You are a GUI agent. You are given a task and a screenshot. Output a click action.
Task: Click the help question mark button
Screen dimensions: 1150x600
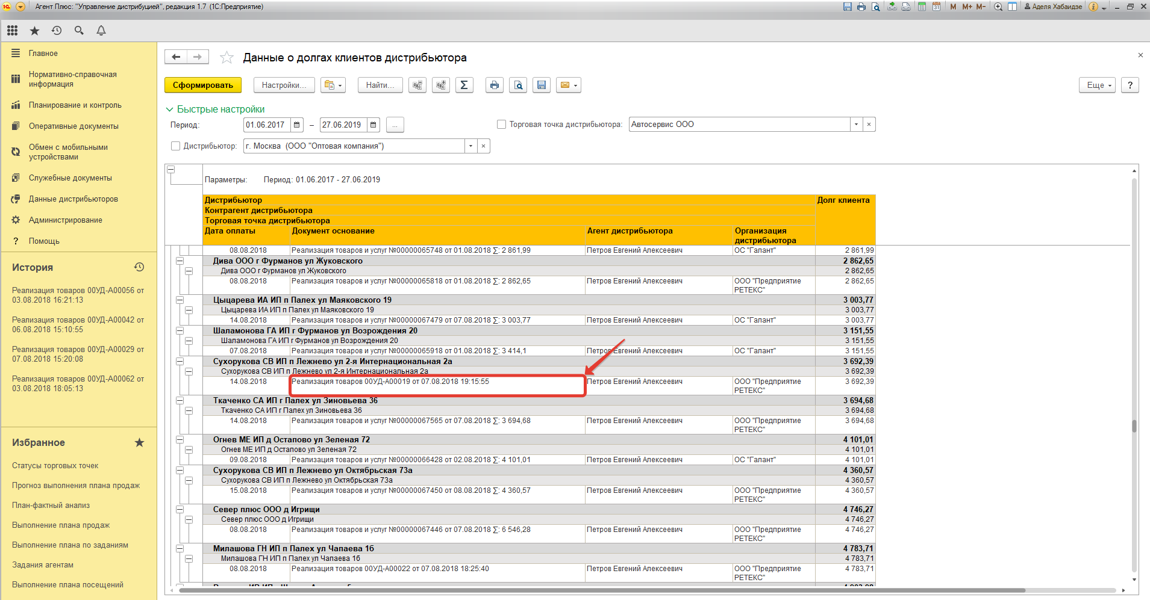point(1130,85)
